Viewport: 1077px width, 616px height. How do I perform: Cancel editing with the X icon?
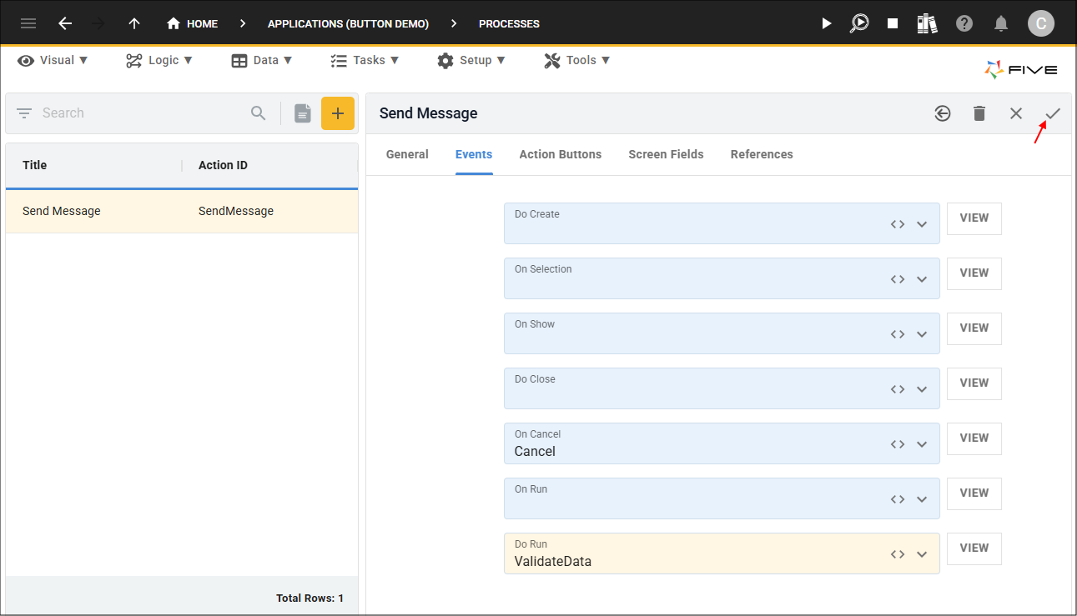(x=1016, y=113)
